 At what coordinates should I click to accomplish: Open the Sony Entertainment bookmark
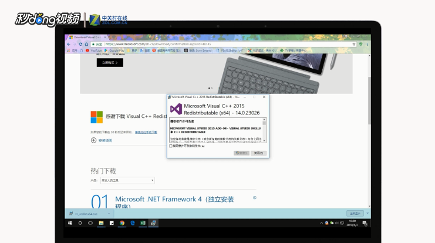(x=198, y=50)
